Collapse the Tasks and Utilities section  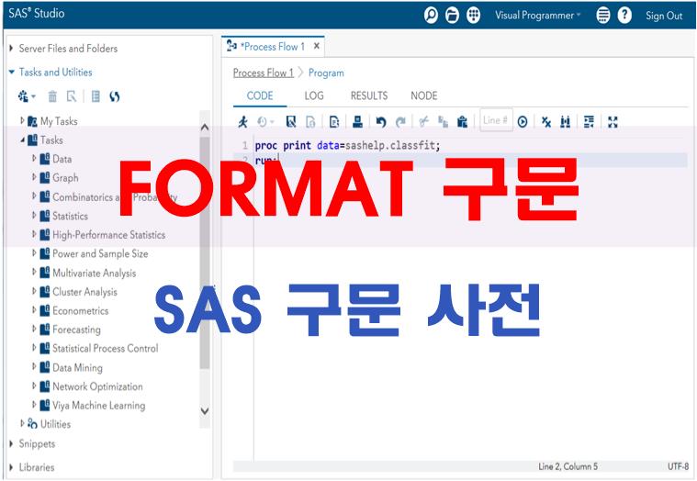click(12, 72)
